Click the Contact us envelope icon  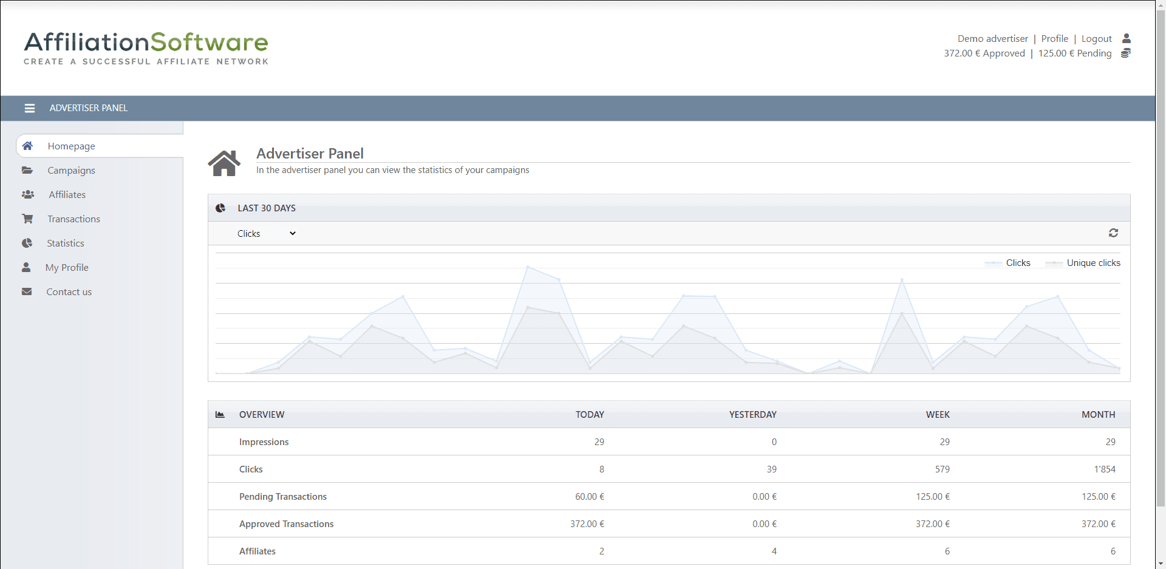point(27,291)
